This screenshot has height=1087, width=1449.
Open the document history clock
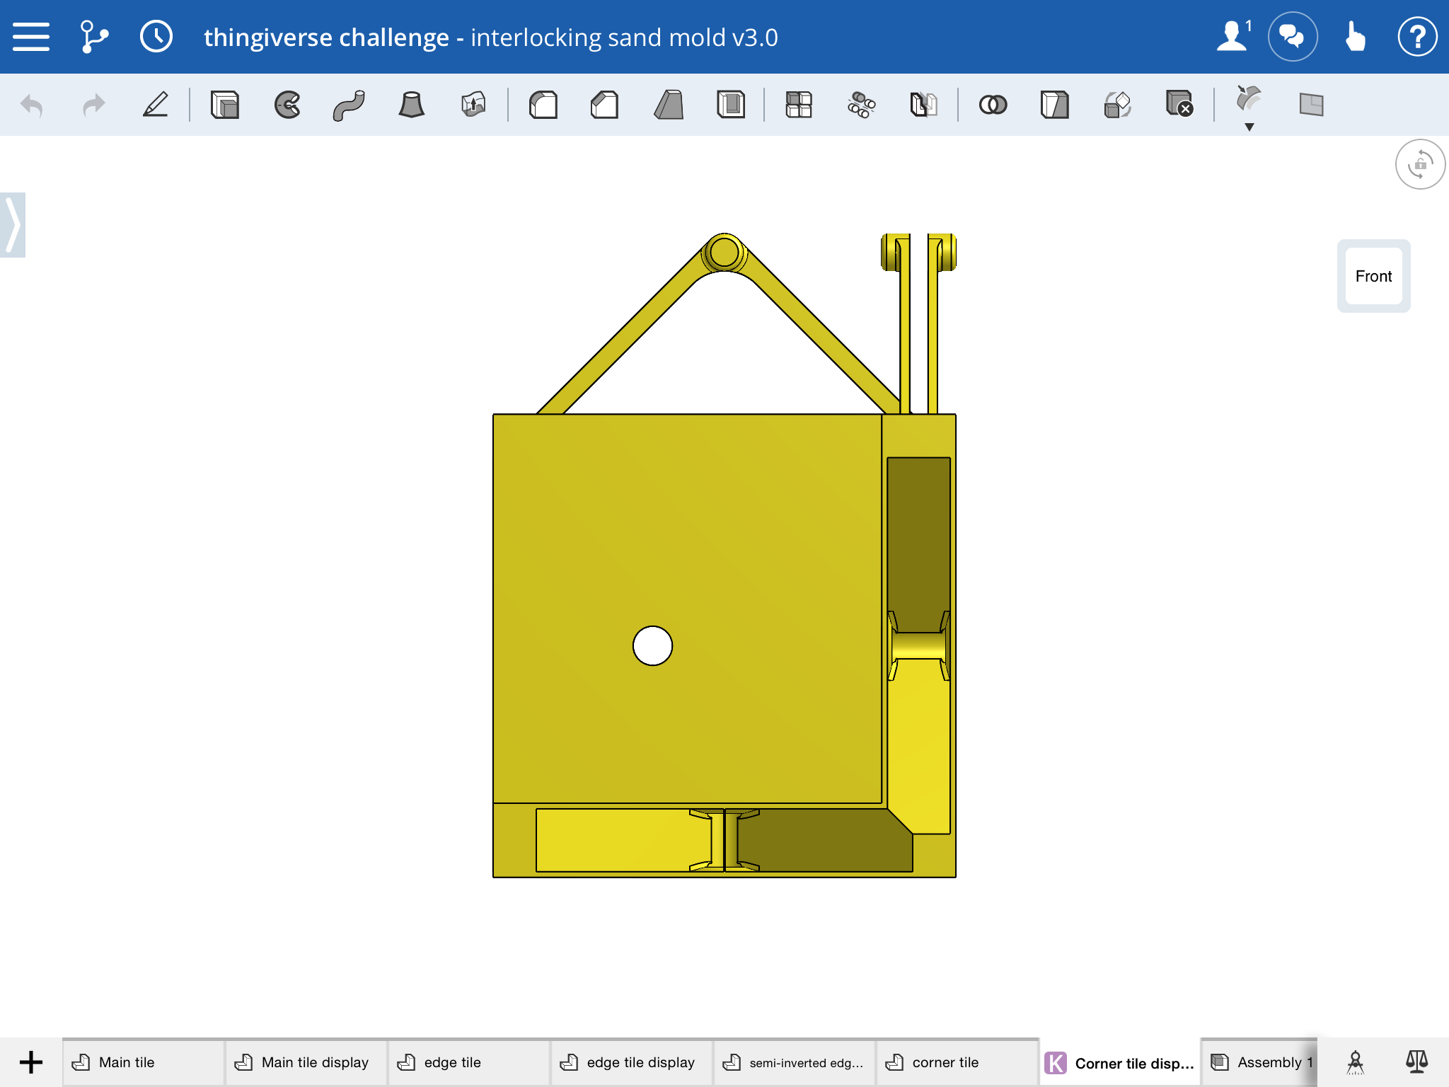[x=156, y=37]
